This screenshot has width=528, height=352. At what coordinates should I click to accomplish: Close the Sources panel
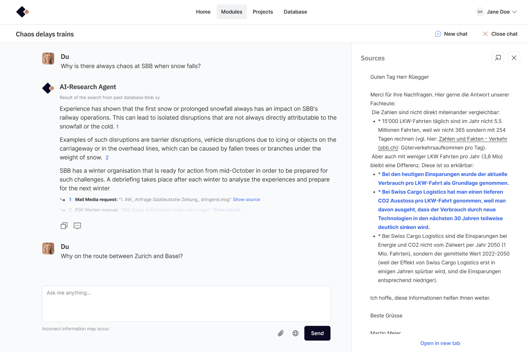click(x=514, y=58)
